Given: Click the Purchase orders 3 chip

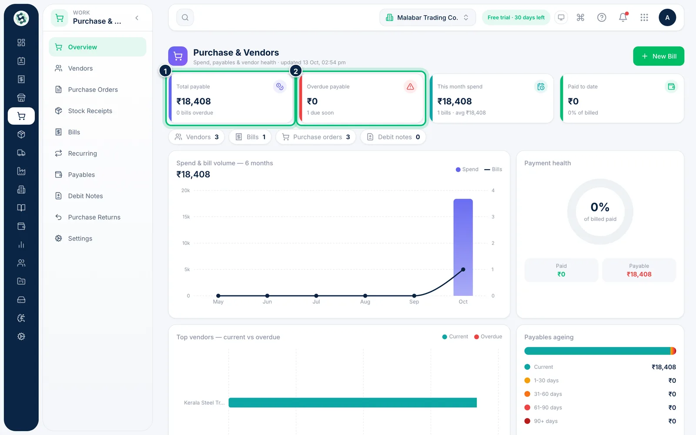Looking at the screenshot, I should 316,137.
